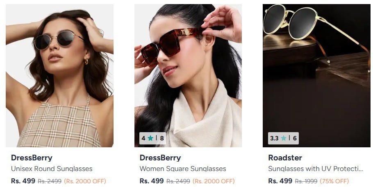Screen dimensions: 373x187
Task: Click the review count 6 on the Roadster badge
Action: [295, 138]
